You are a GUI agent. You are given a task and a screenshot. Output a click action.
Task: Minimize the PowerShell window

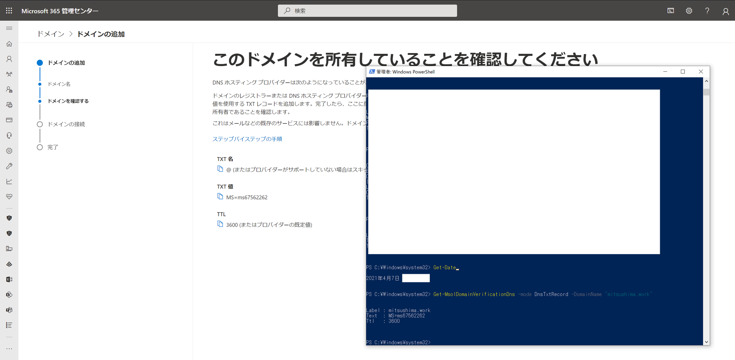[665, 71]
